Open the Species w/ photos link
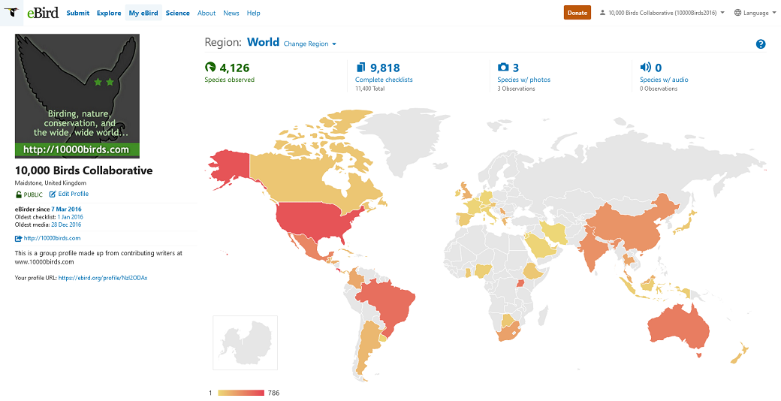This screenshot has height=401, width=781. pyautogui.click(x=524, y=80)
